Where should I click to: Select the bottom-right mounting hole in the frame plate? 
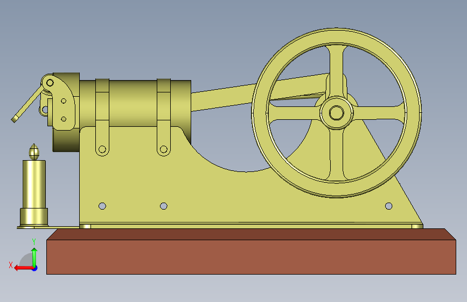[389, 206]
